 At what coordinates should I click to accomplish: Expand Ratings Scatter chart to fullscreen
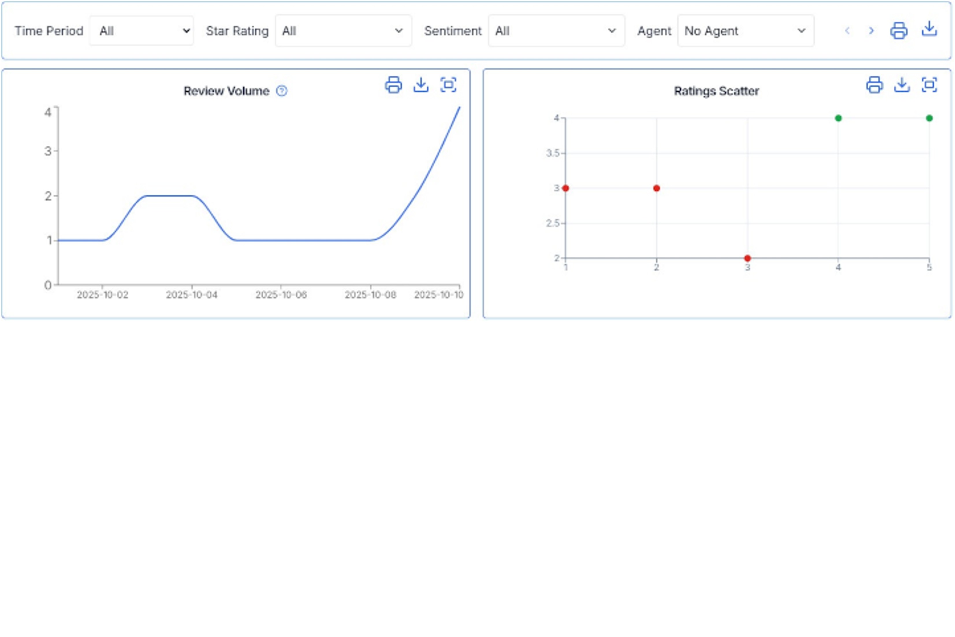[x=929, y=85]
